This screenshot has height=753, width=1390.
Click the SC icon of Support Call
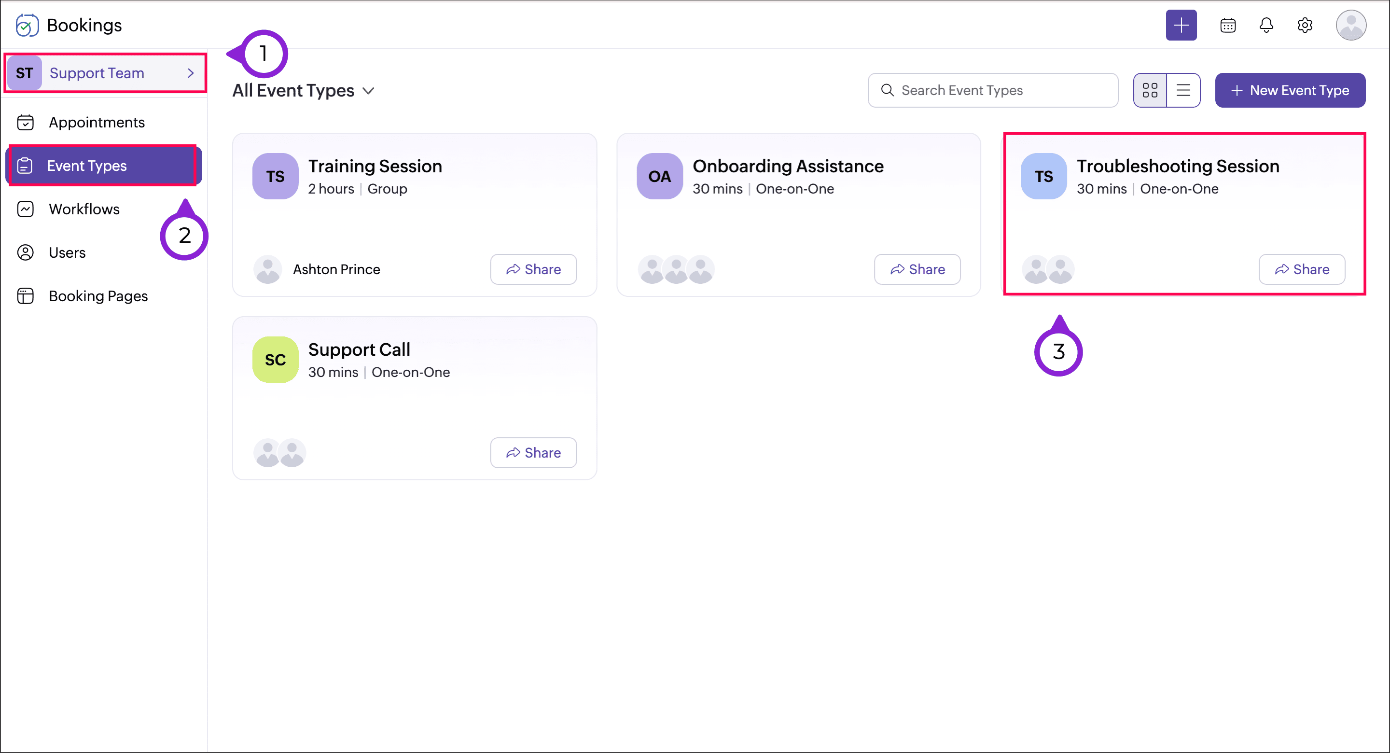(275, 360)
